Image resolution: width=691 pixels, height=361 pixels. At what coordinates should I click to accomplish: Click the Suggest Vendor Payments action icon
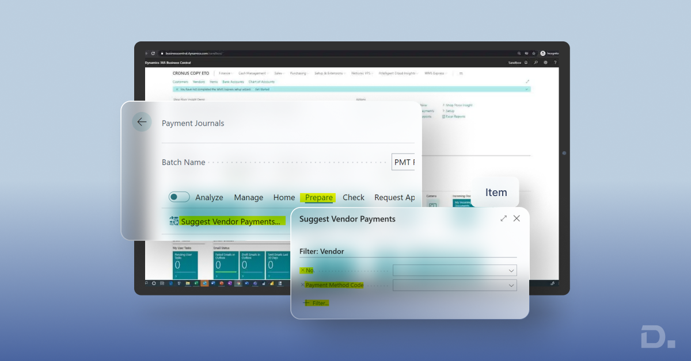pos(173,221)
